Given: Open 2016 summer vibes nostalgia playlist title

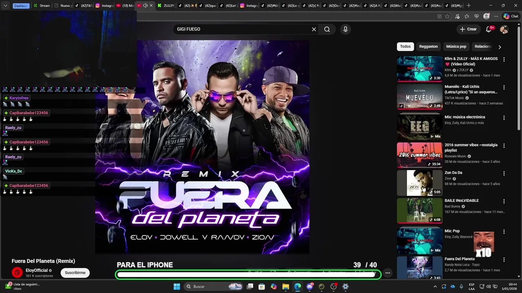Looking at the screenshot, I should pyautogui.click(x=471, y=148).
